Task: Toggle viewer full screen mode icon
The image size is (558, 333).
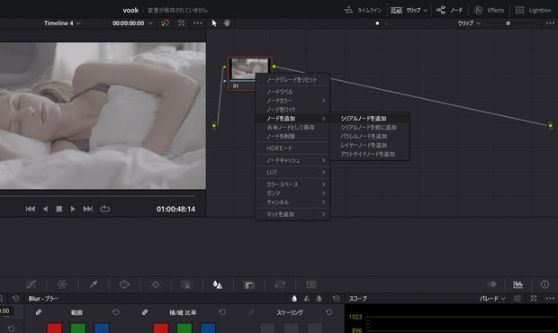Action: coord(181,23)
